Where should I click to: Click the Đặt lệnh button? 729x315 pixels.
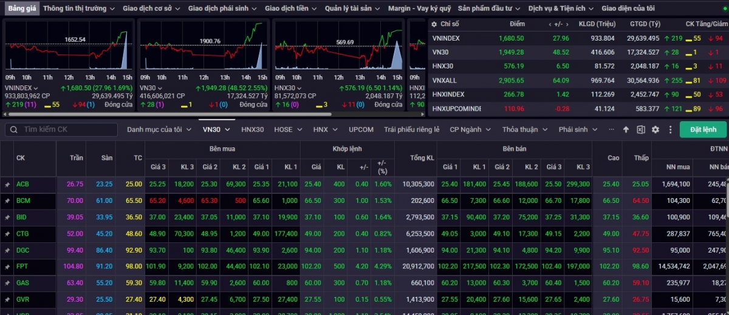coord(703,130)
